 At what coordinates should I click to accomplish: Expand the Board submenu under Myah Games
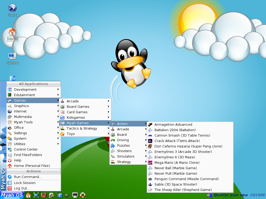128,135
